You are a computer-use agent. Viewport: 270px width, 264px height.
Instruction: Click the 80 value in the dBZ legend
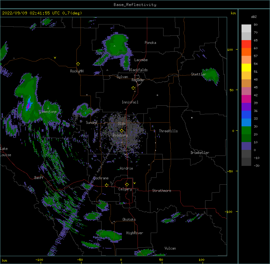tap(256, 25)
